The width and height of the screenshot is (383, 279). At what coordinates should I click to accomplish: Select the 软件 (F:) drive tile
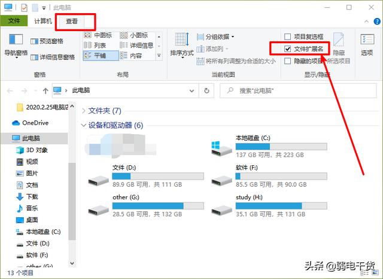[269, 177]
